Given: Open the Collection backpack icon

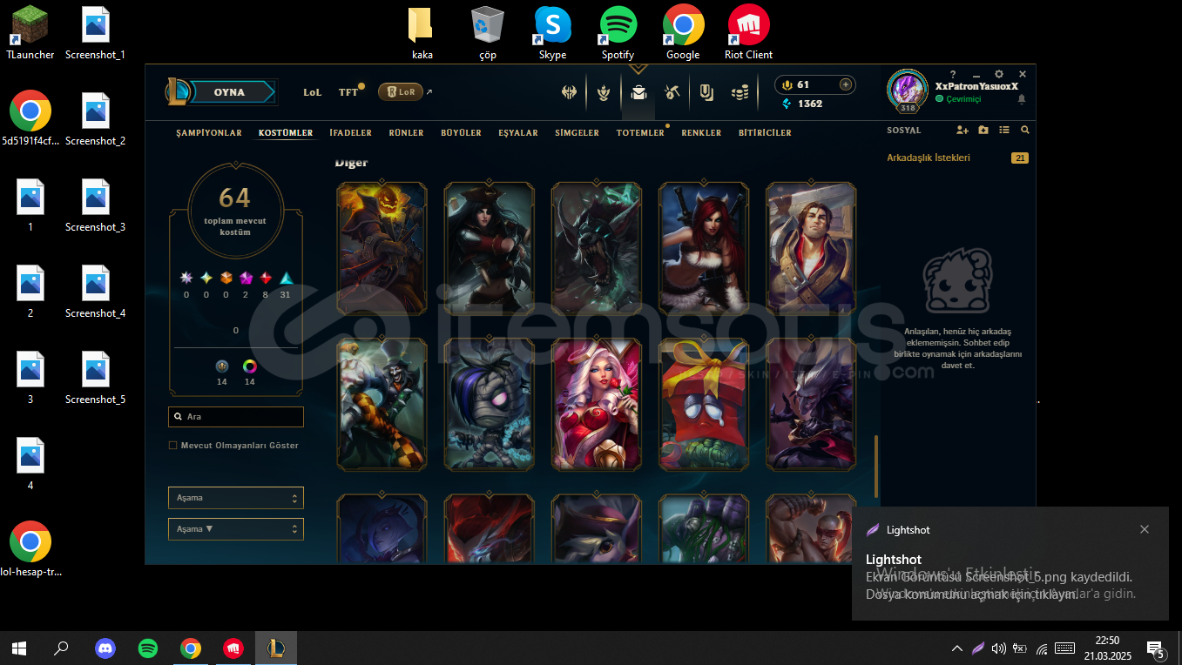Looking at the screenshot, I should point(638,91).
